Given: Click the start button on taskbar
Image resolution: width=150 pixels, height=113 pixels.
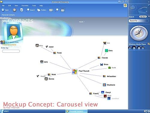Looking at the screenshot, I should point(4,111).
